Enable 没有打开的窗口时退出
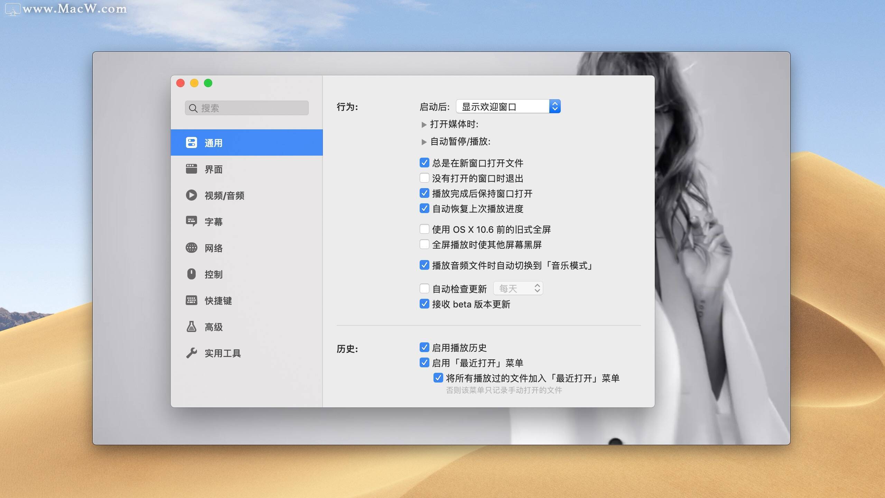The height and width of the screenshot is (498, 885). [424, 178]
